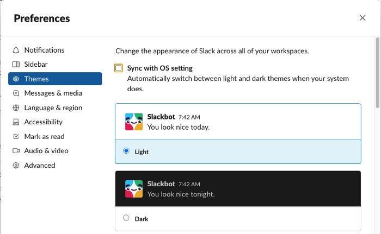Click the 'Light' theme label
The height and width of the screenshot is (234, 381).
(142, 152)
